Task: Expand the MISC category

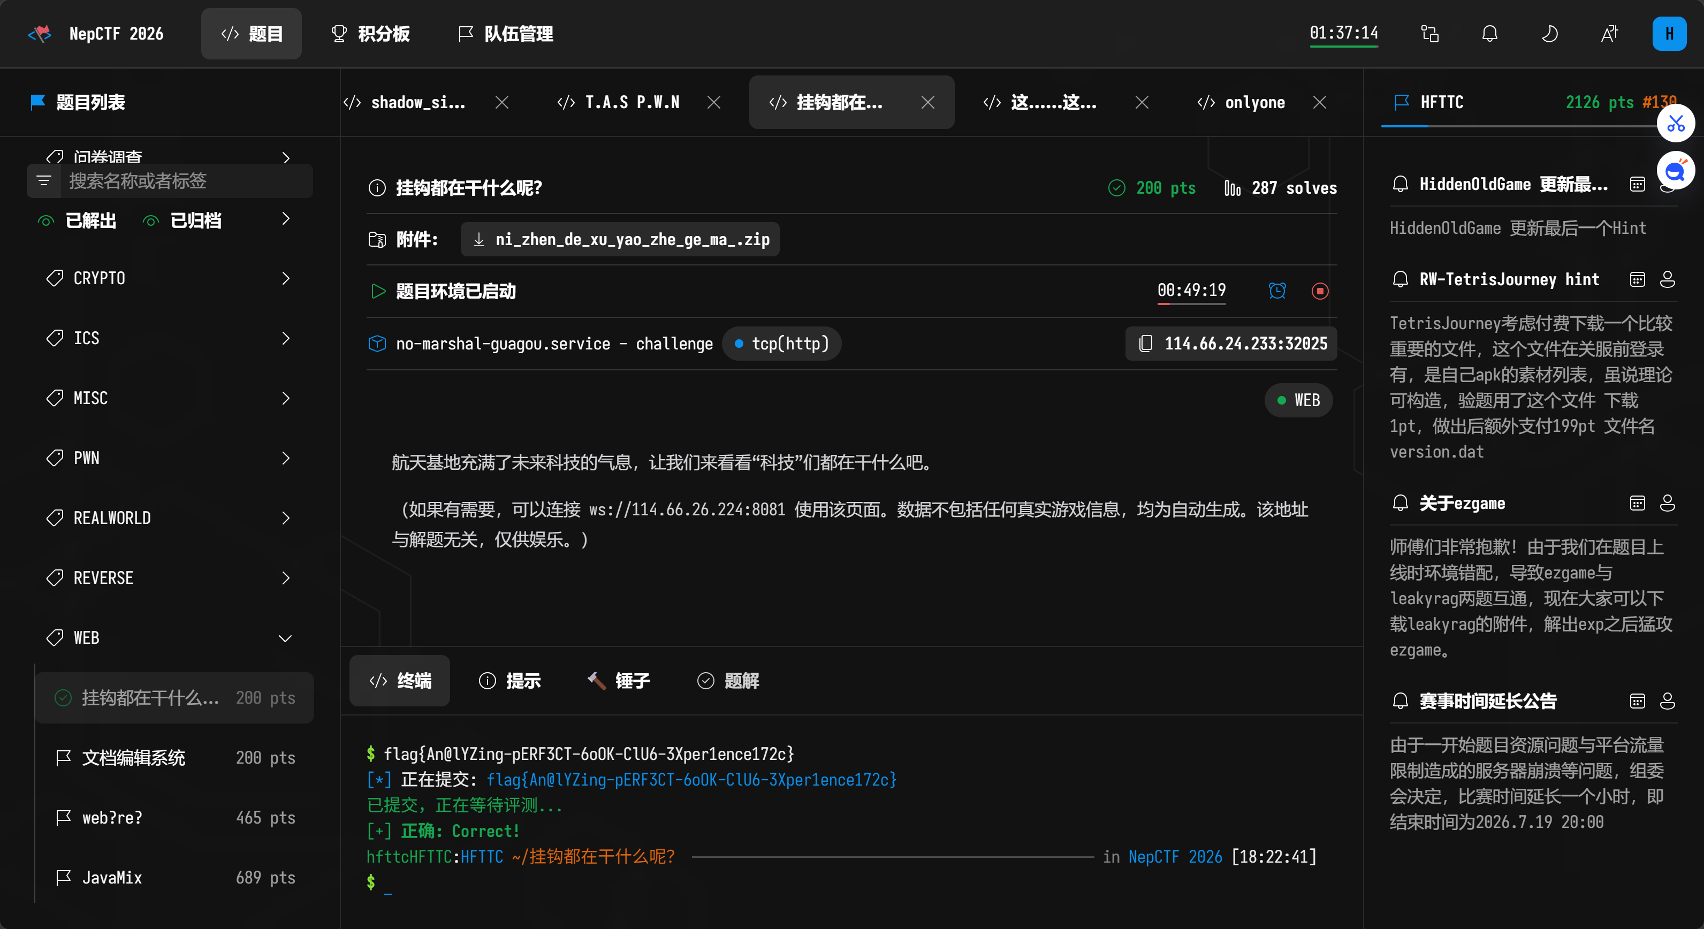Action: (169, 398)
